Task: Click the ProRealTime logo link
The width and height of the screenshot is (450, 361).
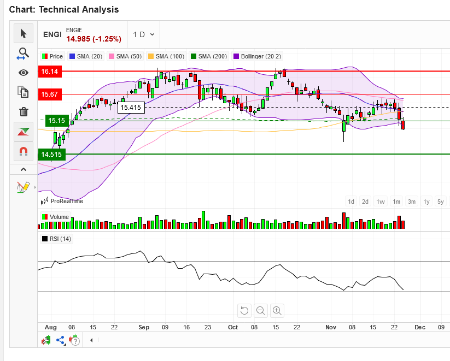Action: click(x=62, y=202)
